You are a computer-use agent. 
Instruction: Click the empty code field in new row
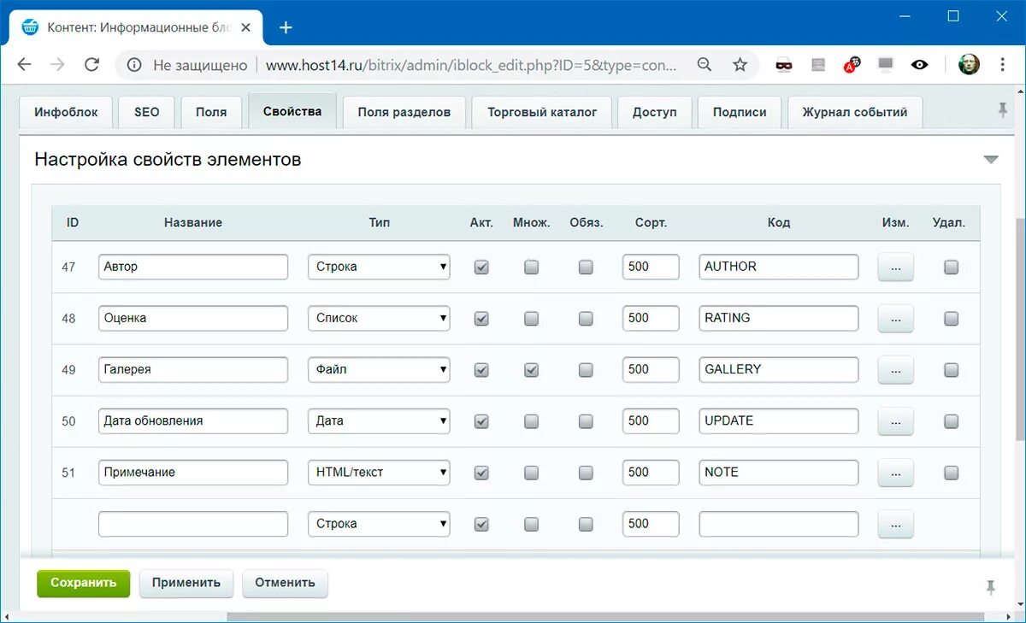(779, 523)
